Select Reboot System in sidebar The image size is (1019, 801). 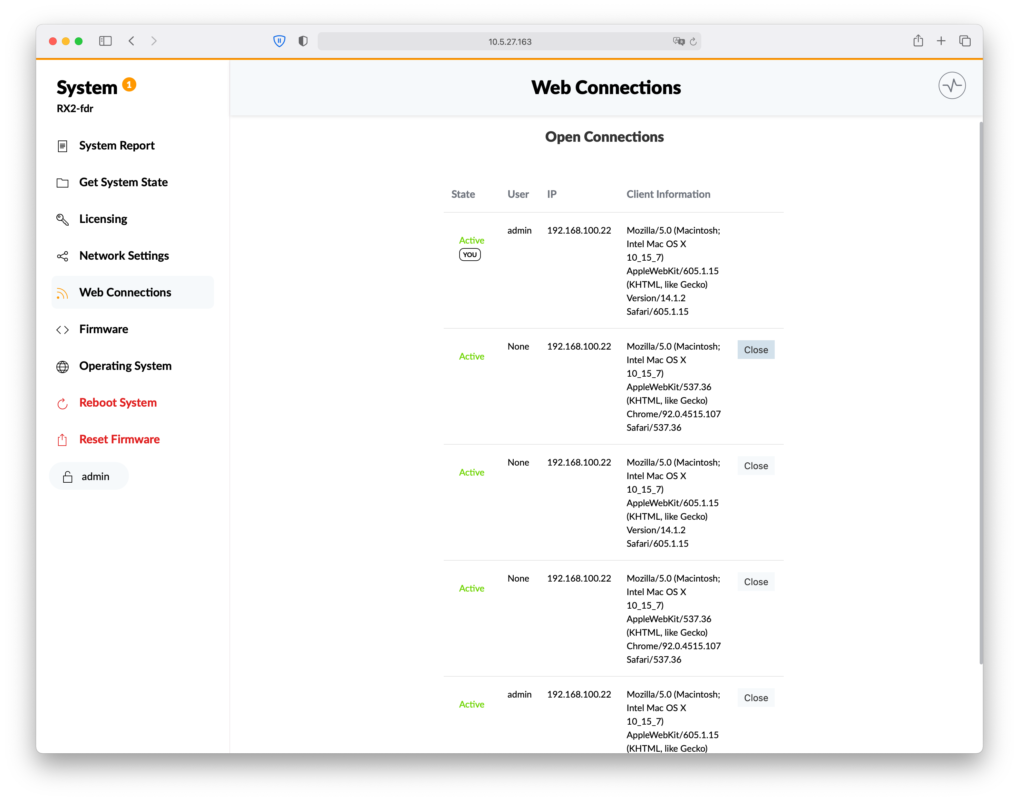[x=133, y=403]
